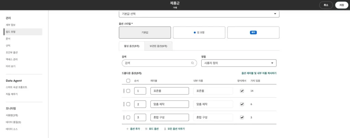Click the 옵션 추가 link

[x=135, y=129]
